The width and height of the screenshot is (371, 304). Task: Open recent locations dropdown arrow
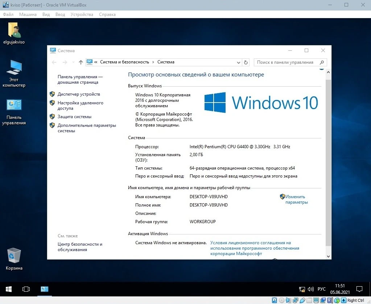73,62
